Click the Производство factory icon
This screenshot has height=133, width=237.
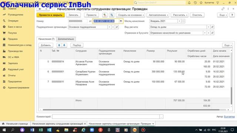pyautogui.click(x=4, y=51)
